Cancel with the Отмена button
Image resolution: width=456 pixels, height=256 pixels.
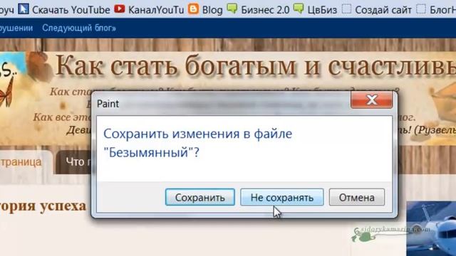click(x=357, y=198)
